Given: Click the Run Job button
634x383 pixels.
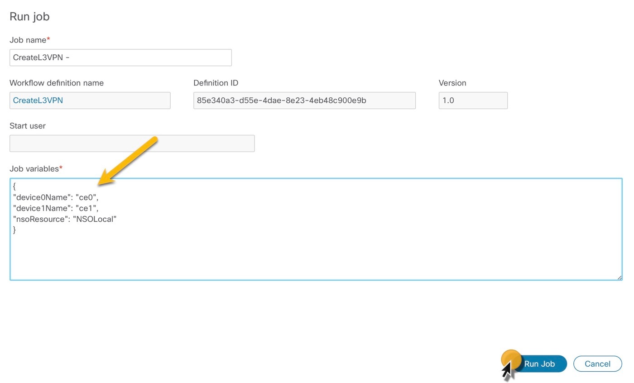Looking at the screenshot, I should tap(540, 364).
